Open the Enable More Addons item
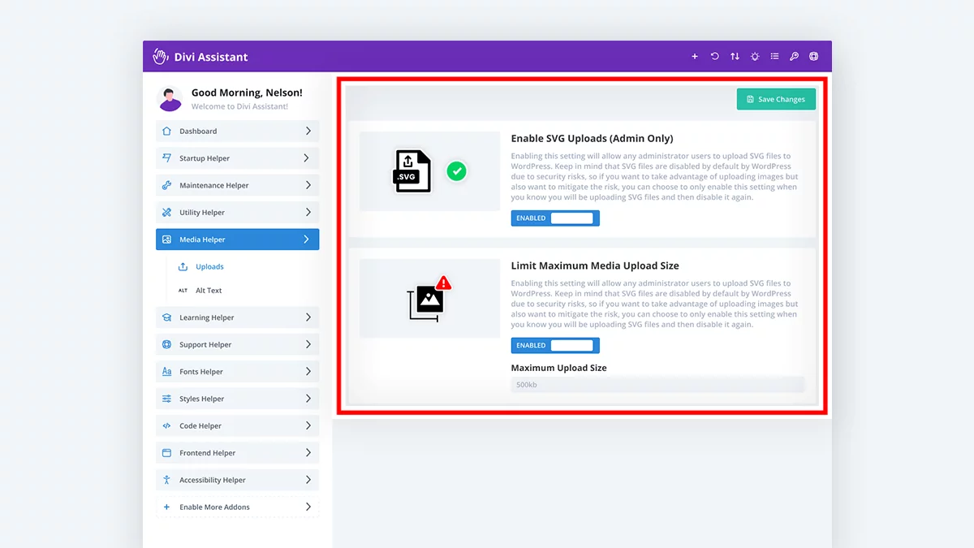The width and height of the screenshot is (974, 548). (238, 507)
